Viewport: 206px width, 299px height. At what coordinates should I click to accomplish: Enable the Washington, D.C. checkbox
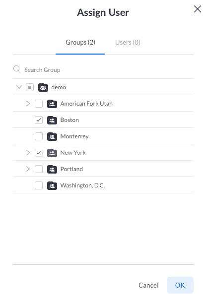(x=39, y=185)
